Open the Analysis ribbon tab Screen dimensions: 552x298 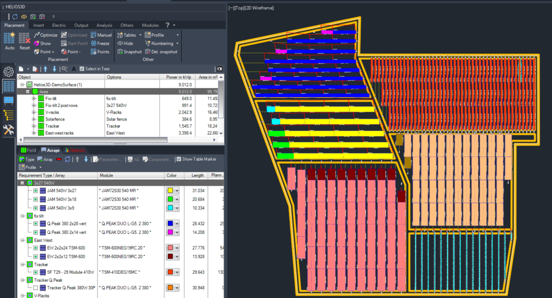coord(104,25)
